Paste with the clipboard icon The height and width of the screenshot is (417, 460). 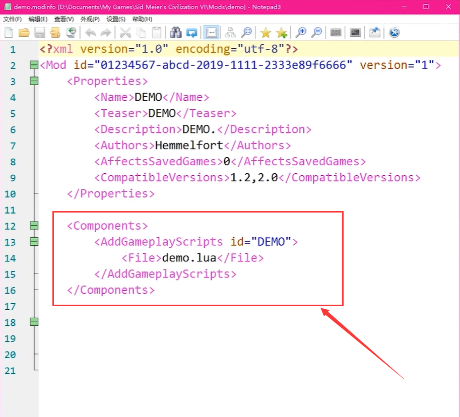[157, 33]
